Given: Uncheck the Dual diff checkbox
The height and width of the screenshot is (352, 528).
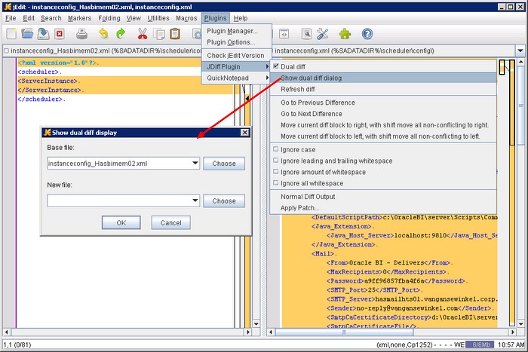Looking at the screenshot, I should [x=275, y=67].
